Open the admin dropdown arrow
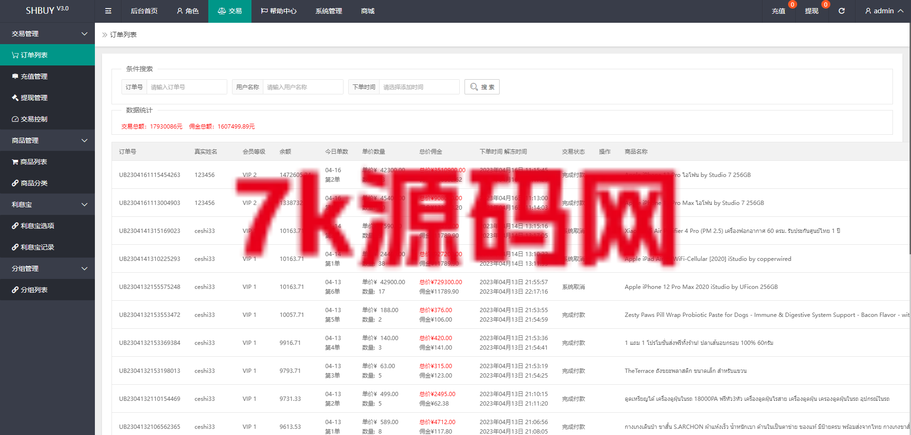Image resolution: width=911 pixels, height=435 pixels. [901, 11]
